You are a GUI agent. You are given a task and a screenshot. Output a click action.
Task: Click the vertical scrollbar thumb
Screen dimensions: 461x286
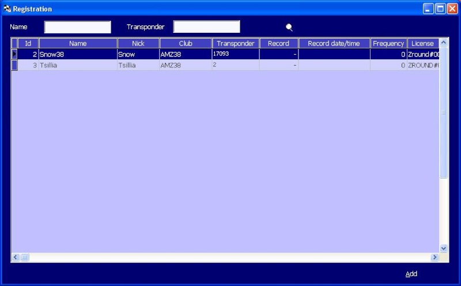(x=444, y=112)
